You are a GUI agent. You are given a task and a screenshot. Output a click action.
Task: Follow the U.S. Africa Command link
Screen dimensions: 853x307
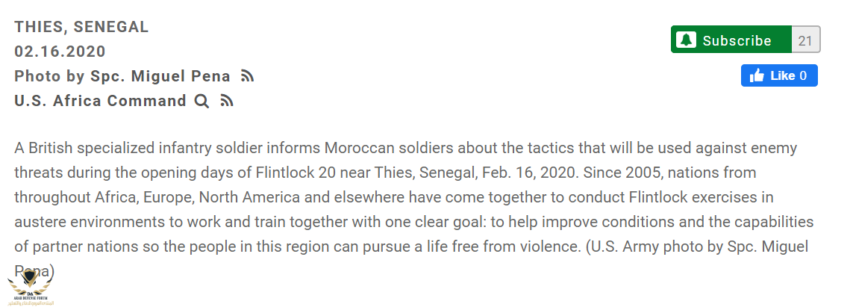(100, 101)
